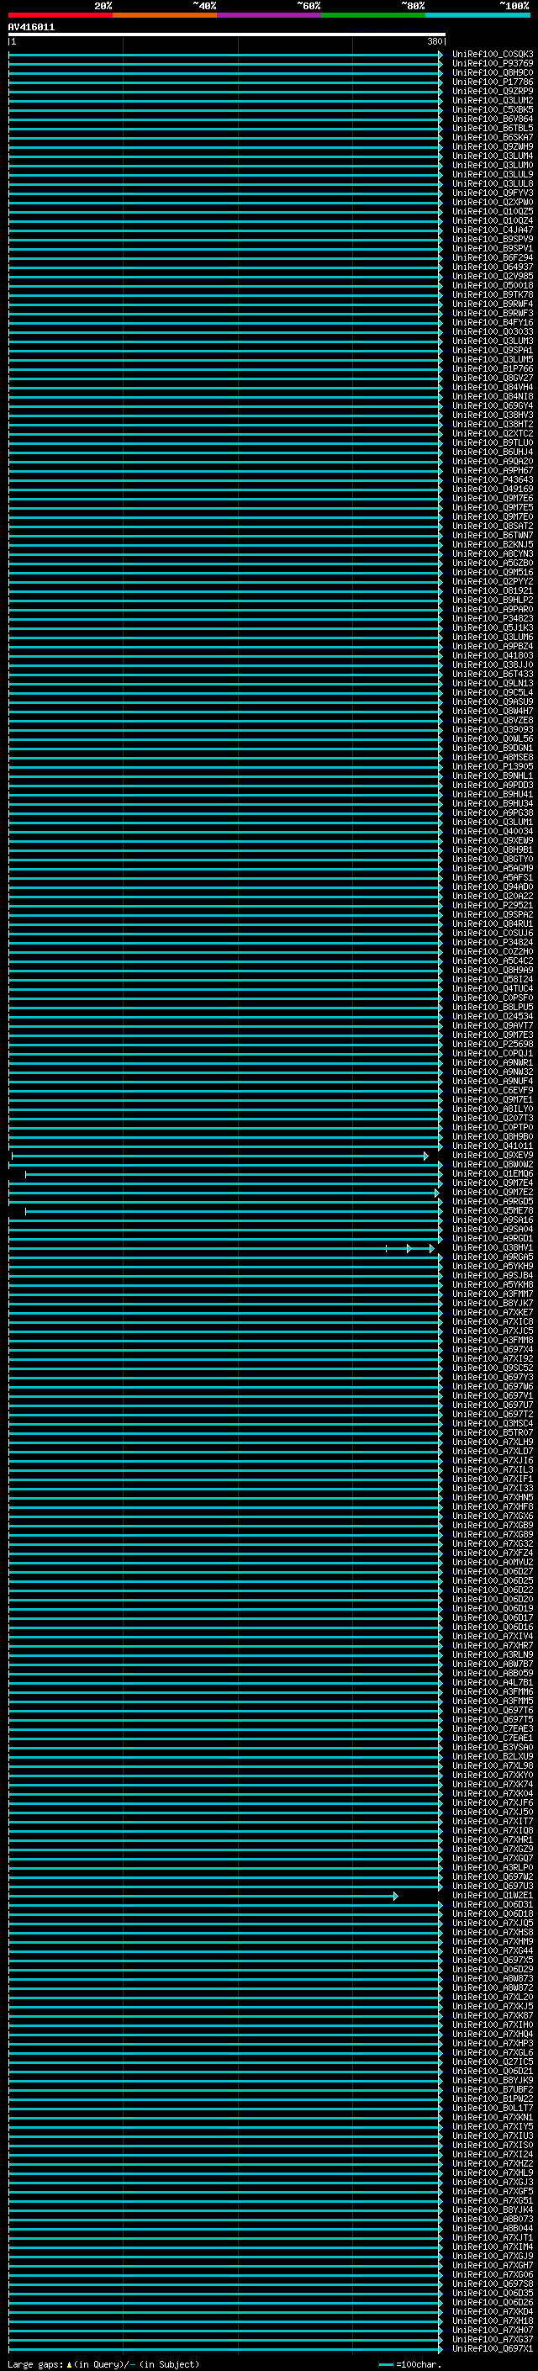Open hit UniRef100_P17786
538x2371 pixels.
pyautogui.click(x=492, y=82)
